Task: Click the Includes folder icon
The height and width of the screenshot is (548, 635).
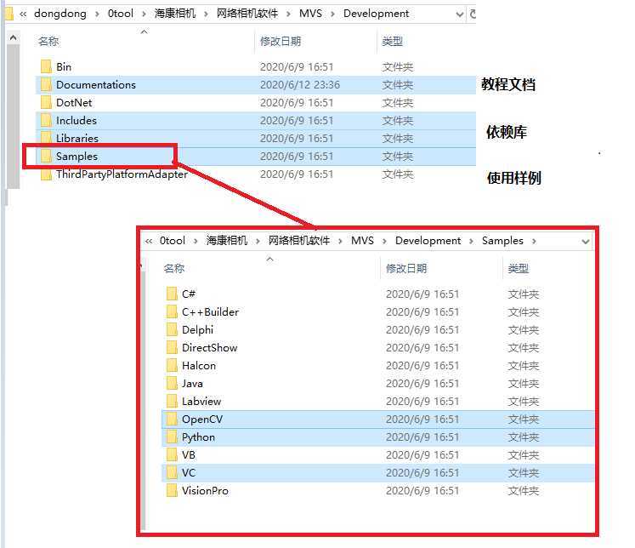Action: [x=46, y=120]
